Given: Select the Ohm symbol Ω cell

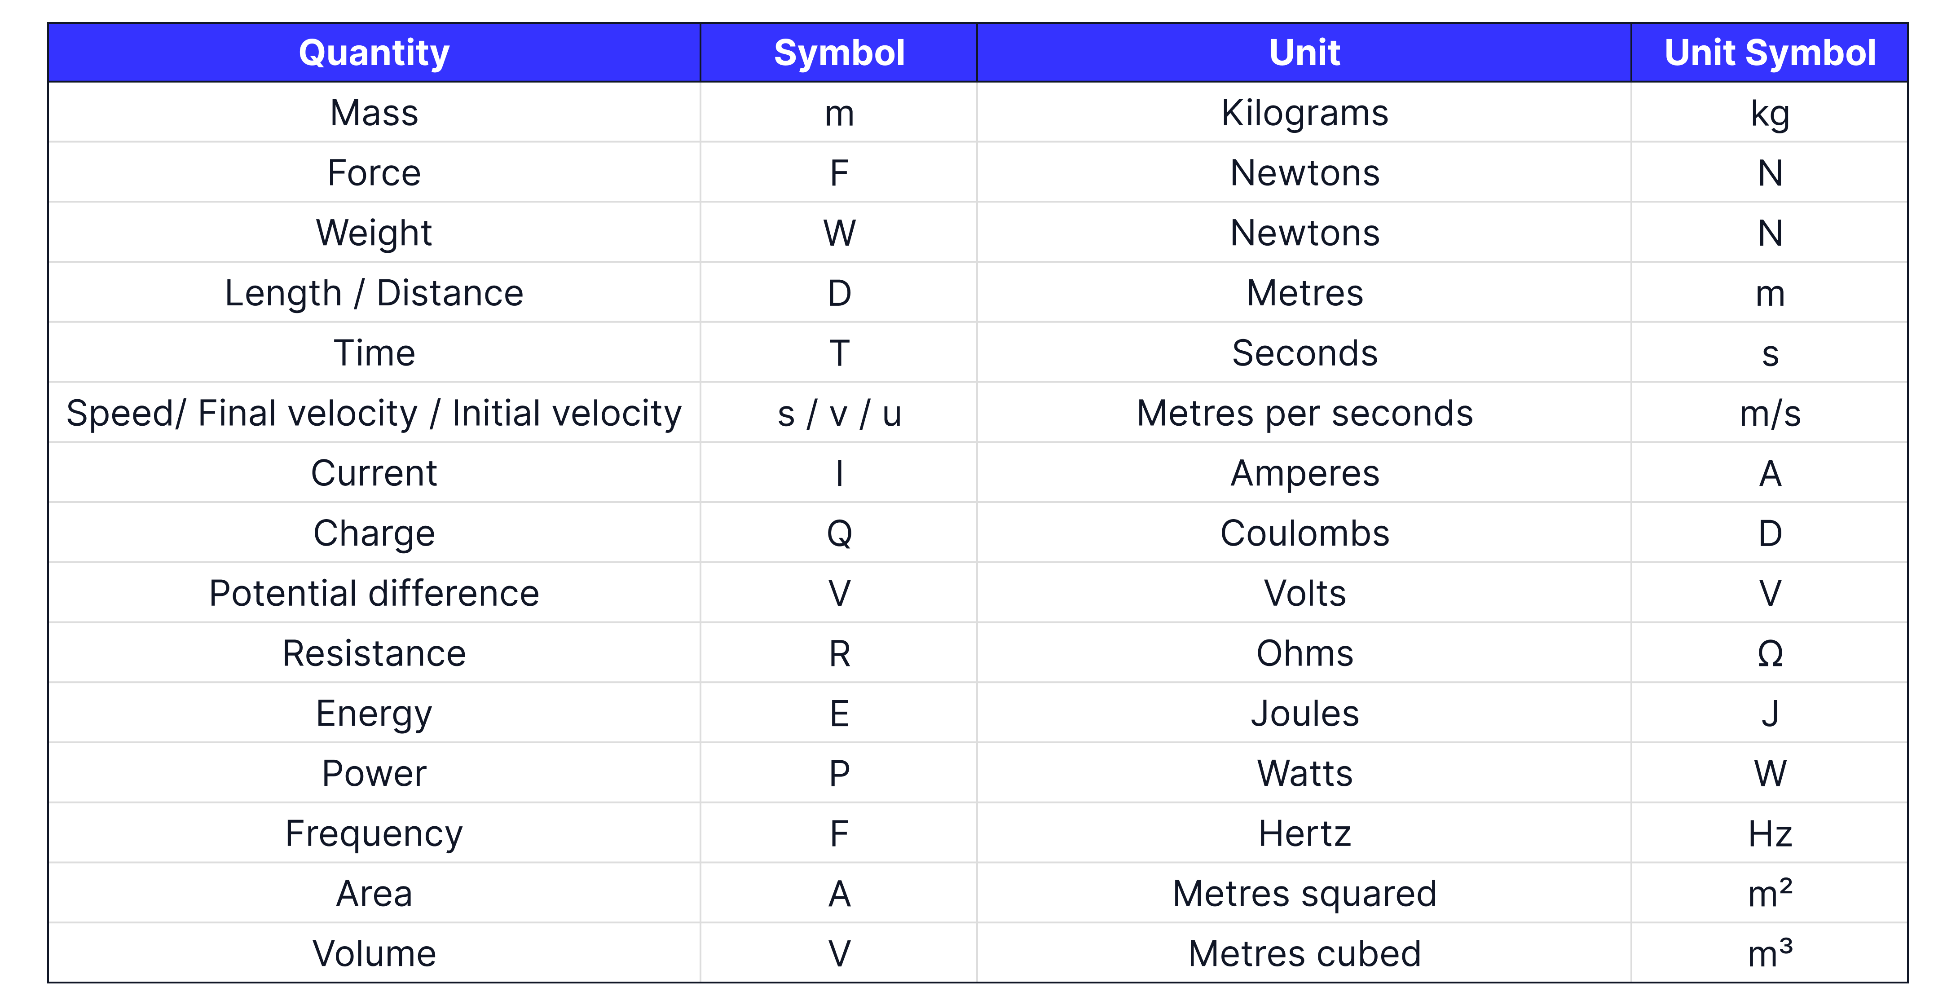Looking at the screenshot, I should tap(1769, 653).
